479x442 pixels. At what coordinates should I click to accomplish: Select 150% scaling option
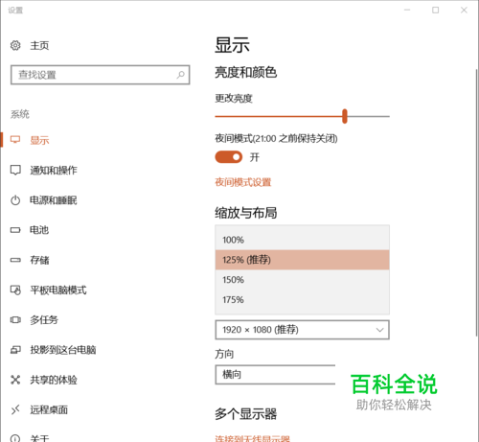tap(302, 280)
